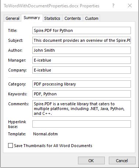Close the Properties dialog with X
139x168 pixels.
pos(130,6)
